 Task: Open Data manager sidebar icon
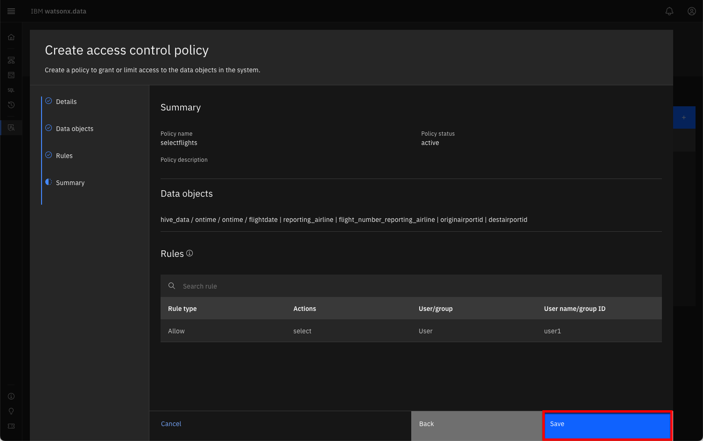[11, 75]
